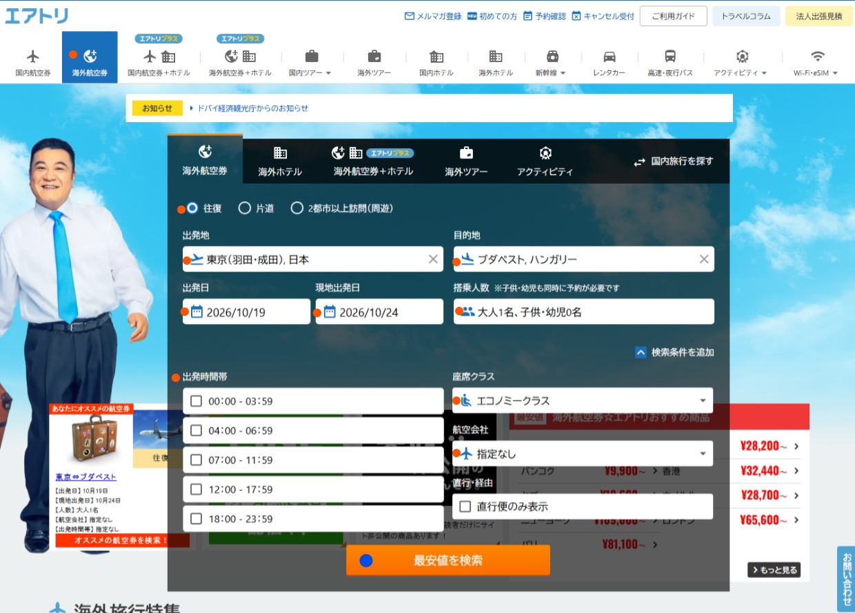This screenshot has width=855, height=613.
Task: Check 12:00 - 17:59 departure time
Action: [197, 490]
